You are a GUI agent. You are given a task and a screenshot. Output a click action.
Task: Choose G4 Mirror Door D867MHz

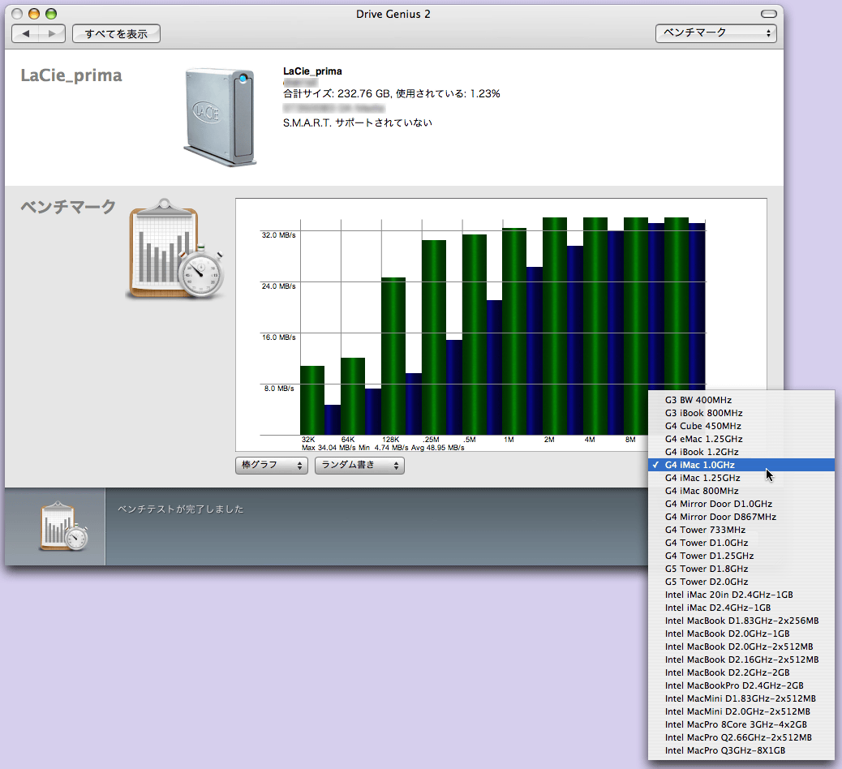tap(741, 517)
